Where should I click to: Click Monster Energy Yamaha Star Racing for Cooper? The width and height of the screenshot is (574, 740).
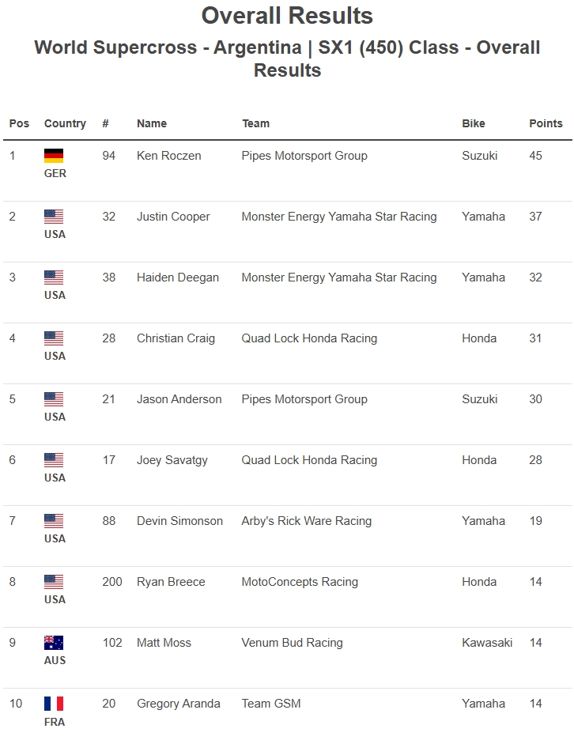(339, 217)
